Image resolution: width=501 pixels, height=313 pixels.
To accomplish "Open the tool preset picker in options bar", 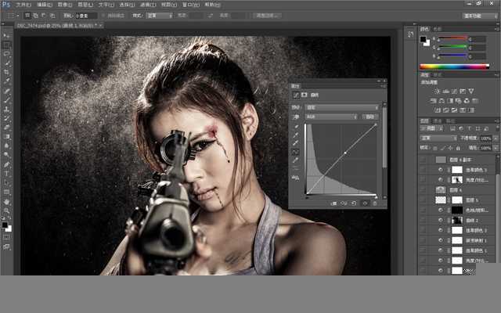I will 13,16.
